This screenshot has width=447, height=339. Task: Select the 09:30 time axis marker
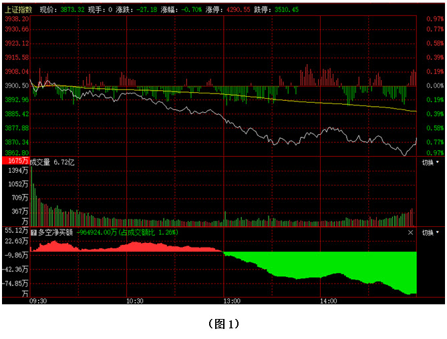click(x=38, y=301)
